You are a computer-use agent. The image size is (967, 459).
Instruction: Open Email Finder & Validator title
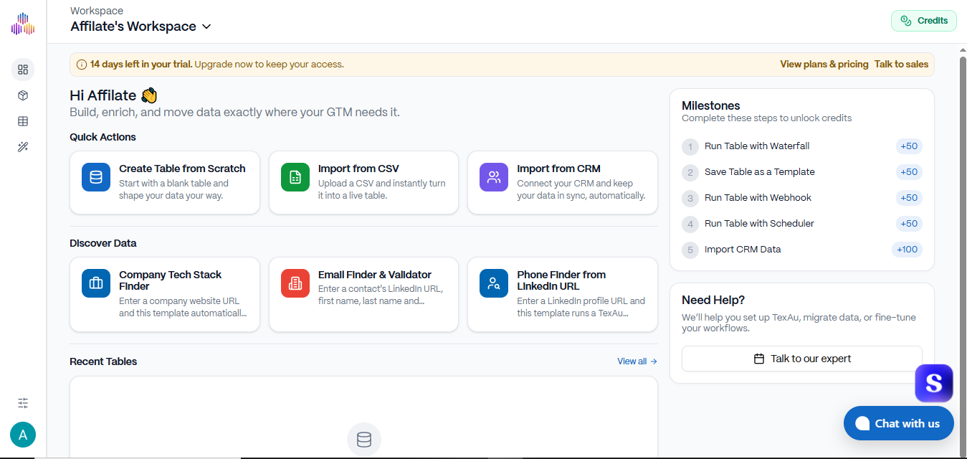coord(375,275)
